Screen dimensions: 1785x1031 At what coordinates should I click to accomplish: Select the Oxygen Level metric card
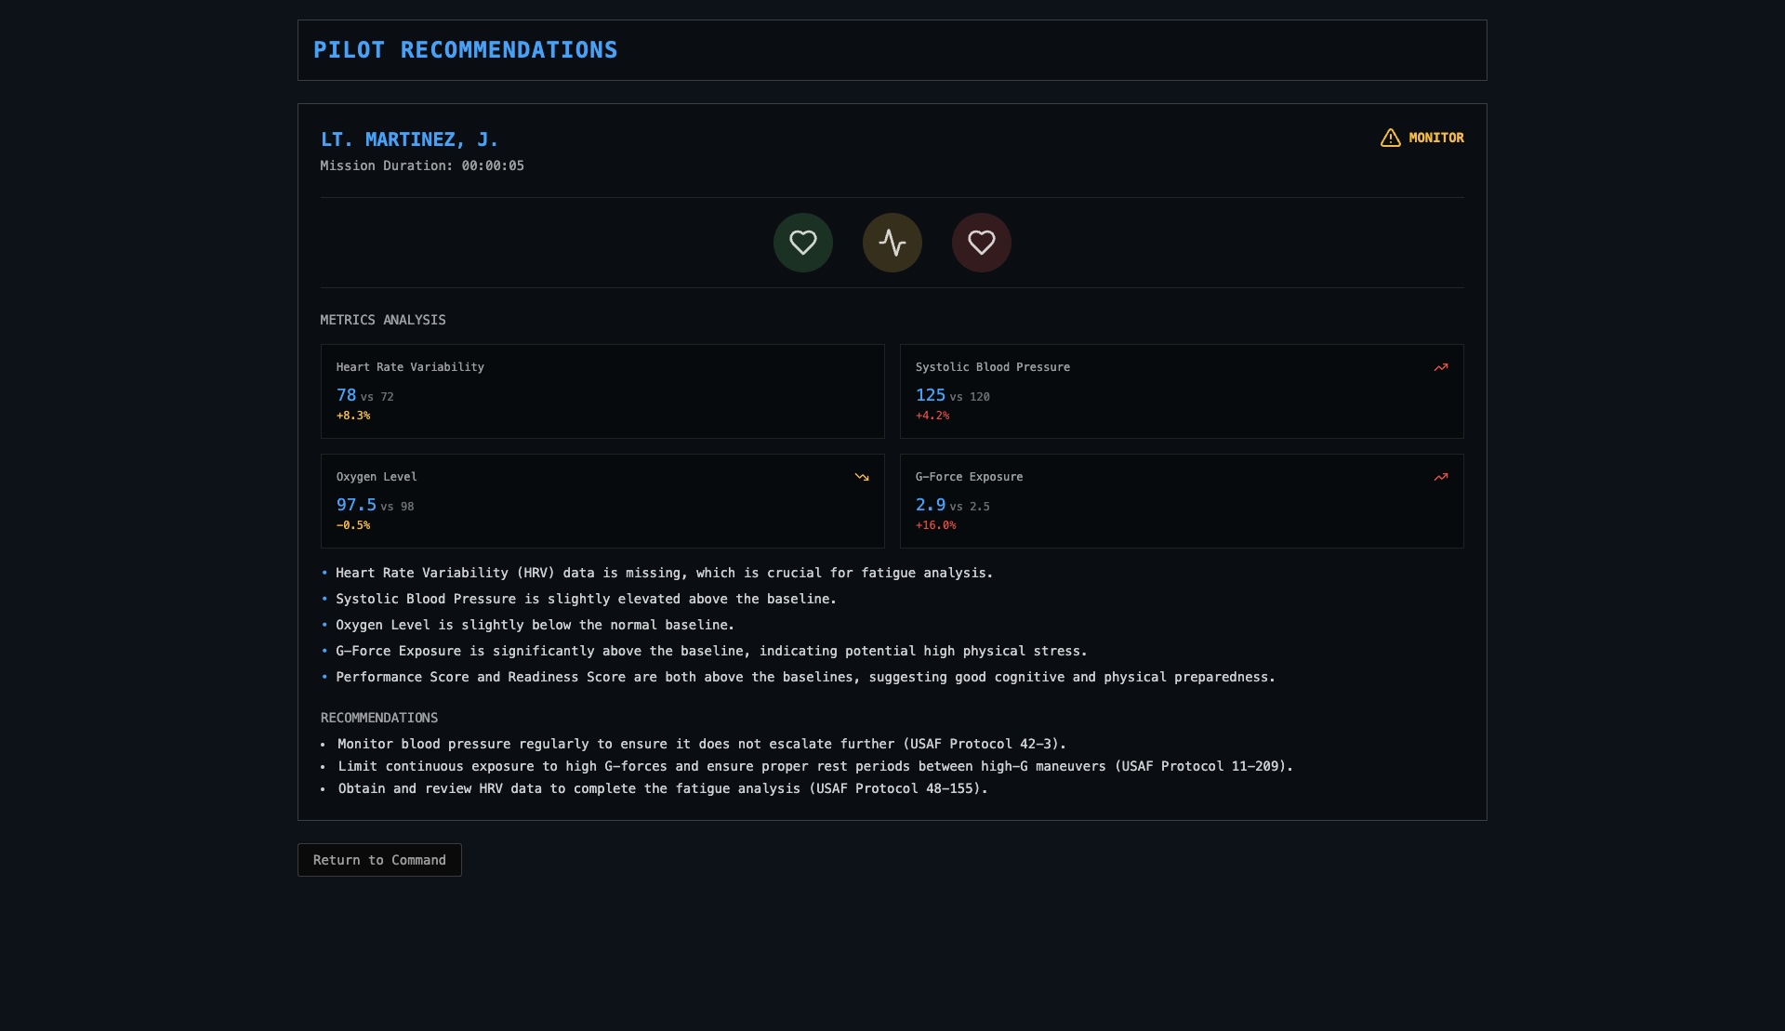click(602, 501)
